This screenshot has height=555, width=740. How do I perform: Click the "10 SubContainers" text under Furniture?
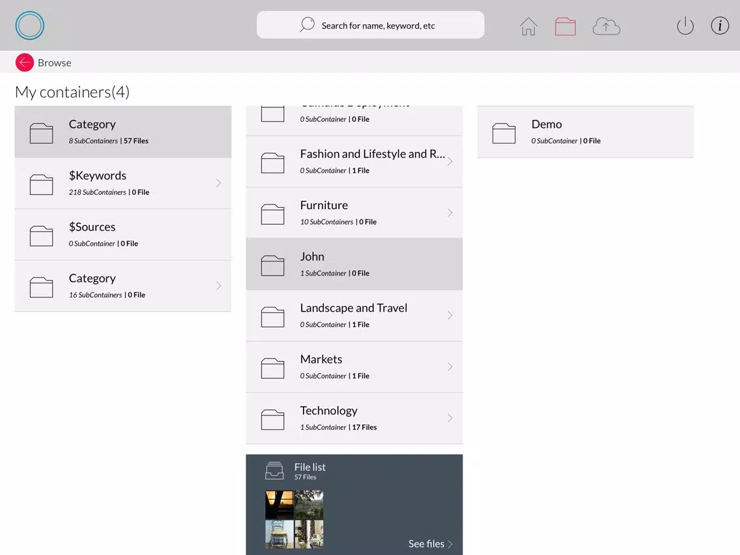pos(326,222)
